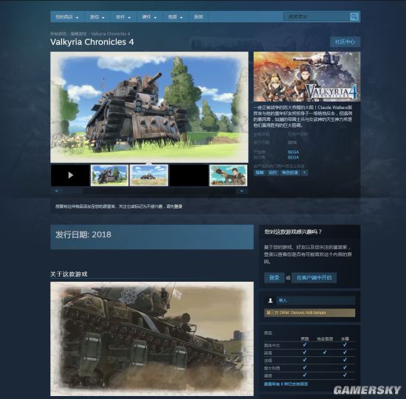Click the 策略游戏 breadcrumb link
Image resolution: width=406 pixels, height=399 pixels.
coord(79,34)
